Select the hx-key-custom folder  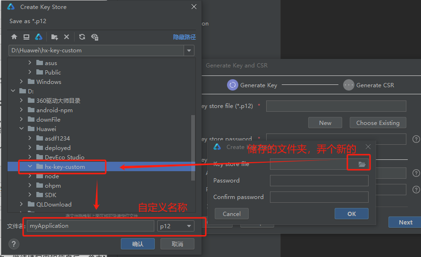point(65,166)
